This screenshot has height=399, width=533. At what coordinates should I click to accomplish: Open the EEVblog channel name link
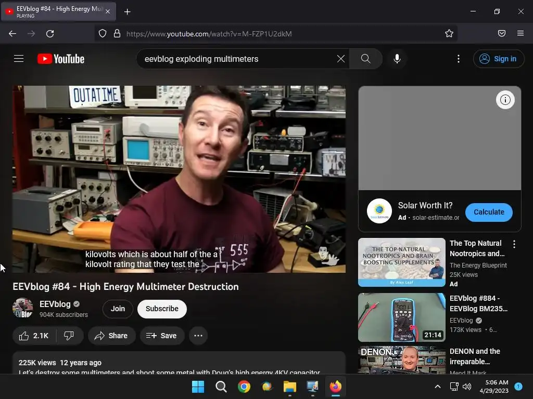(x=55, y=304)
